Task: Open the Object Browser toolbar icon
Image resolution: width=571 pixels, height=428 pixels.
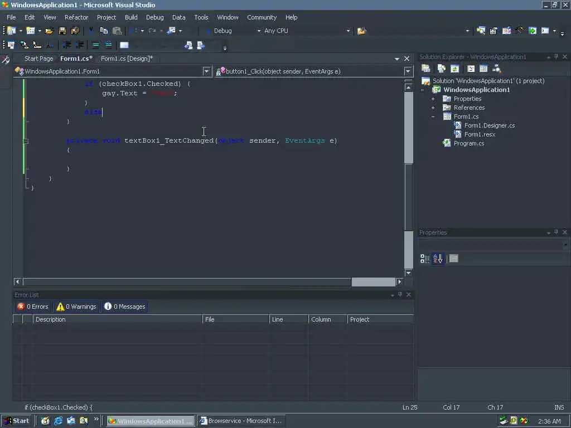Action: [506, 31]
